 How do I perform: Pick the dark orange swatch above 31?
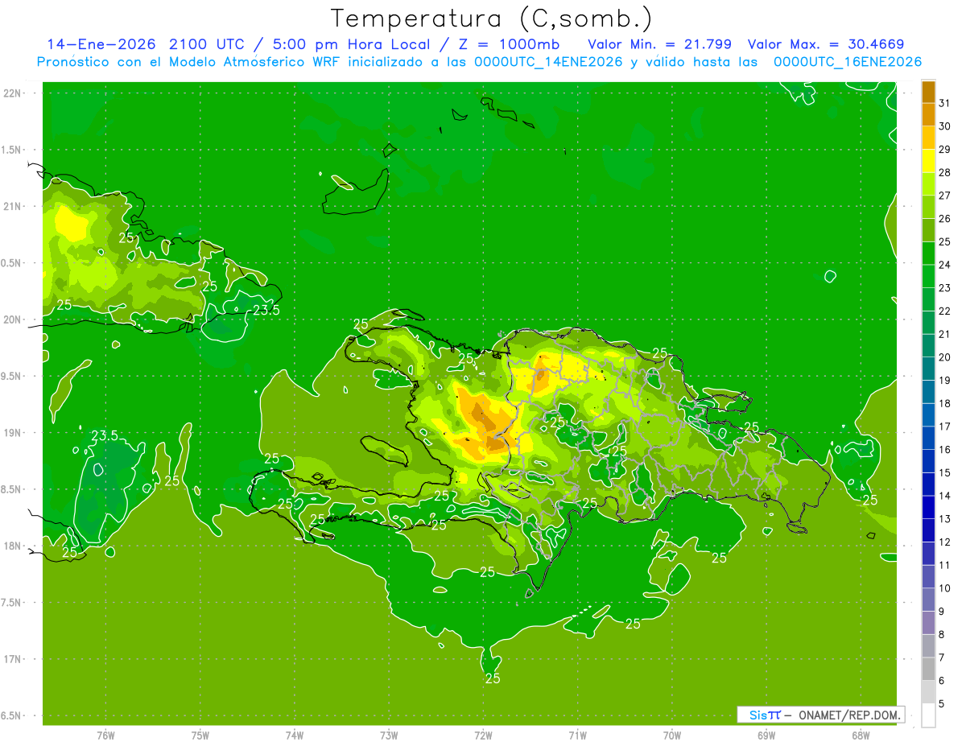click(928, 93)
